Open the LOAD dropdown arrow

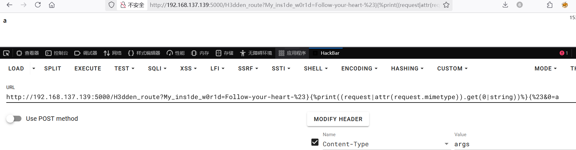[34, 69]
